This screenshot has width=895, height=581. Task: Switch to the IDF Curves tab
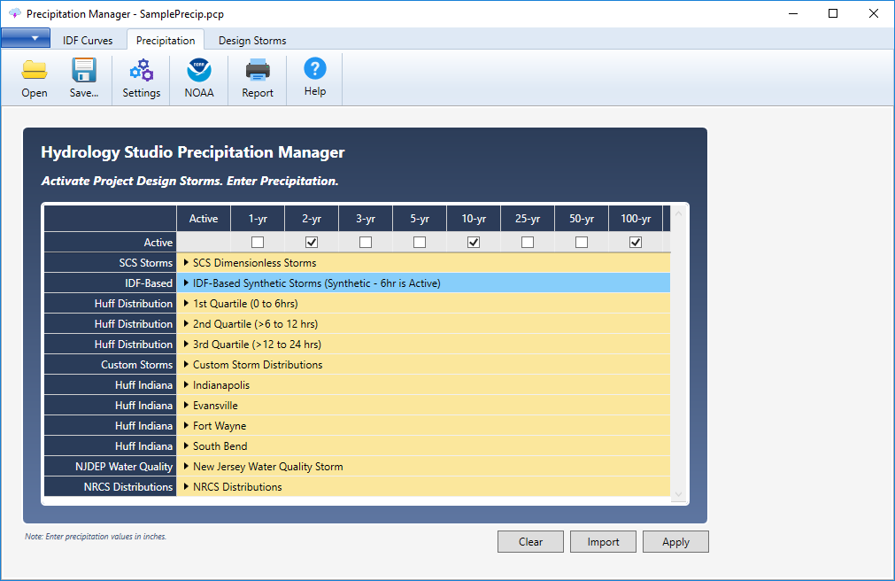click(x=88, y=41)
